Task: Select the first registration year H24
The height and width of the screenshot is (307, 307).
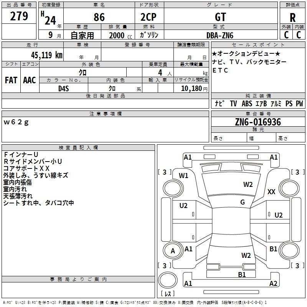Action: click(x=49, y=18)
